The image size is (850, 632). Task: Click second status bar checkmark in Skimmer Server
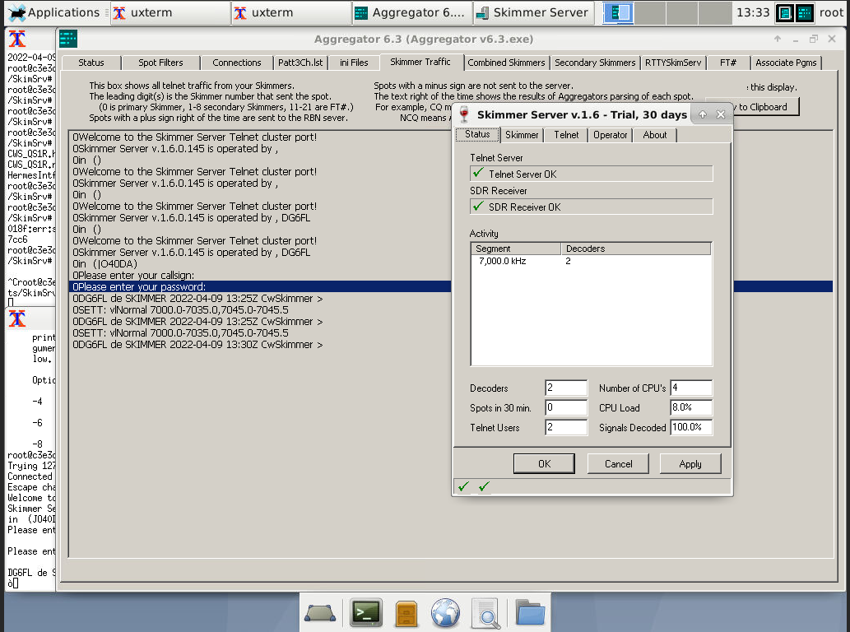(x=484, y=486)
